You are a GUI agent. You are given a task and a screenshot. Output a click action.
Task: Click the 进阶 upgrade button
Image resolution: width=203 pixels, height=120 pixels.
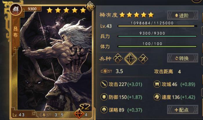coord(182,16)
